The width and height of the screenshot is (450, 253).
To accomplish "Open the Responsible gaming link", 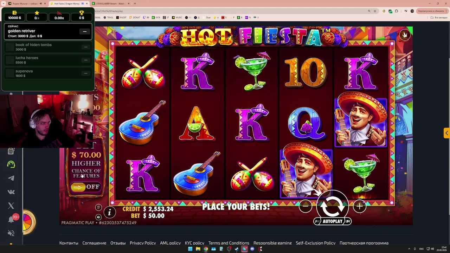I will click(272, 243).
